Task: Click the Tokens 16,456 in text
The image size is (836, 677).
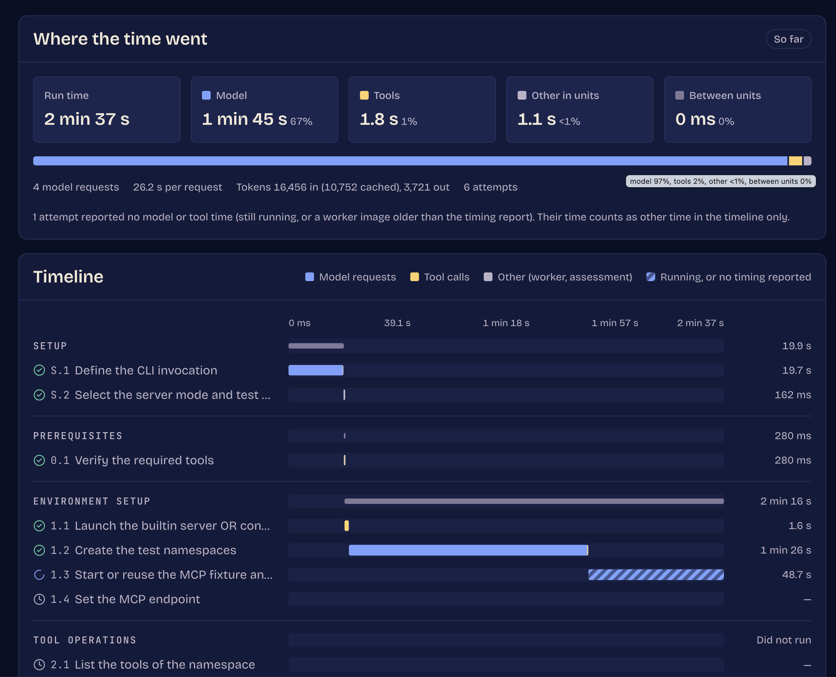Action: [343, 187]
